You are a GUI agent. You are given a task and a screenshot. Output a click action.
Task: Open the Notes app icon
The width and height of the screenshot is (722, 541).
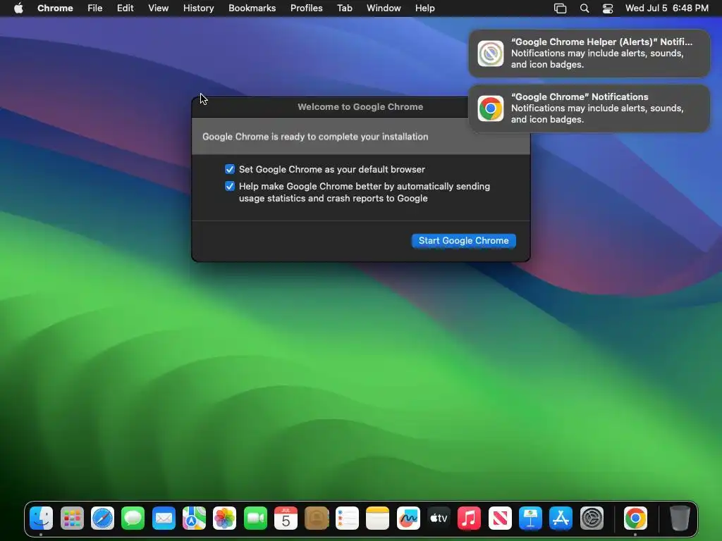pos(378,518)
